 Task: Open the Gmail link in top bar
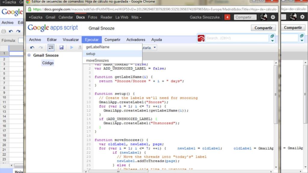pyautogui.click(x=50, y=17)
